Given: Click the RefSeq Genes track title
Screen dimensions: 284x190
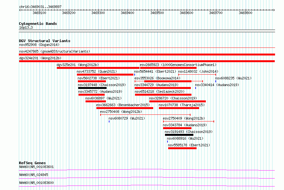Looking at the screenshot, I should [33, 163].
